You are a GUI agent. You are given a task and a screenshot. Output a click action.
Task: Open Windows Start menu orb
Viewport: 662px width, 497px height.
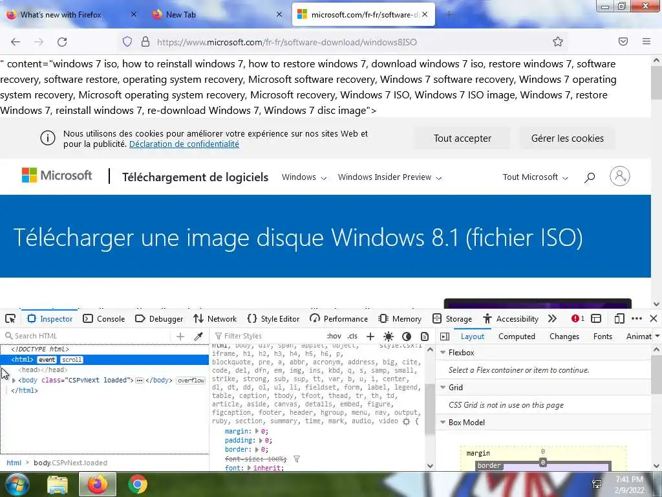tap(17, 484)
